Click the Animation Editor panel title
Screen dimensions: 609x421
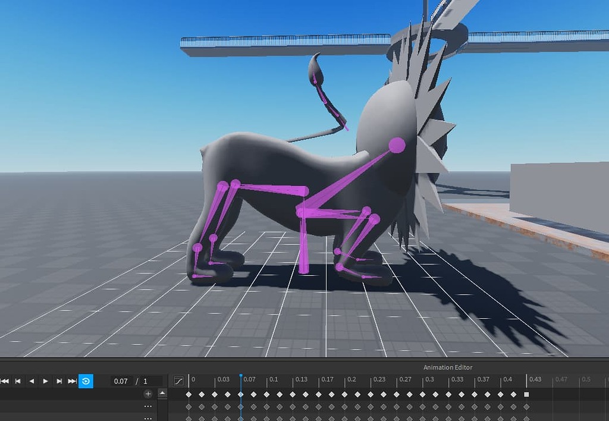[448, 367]
